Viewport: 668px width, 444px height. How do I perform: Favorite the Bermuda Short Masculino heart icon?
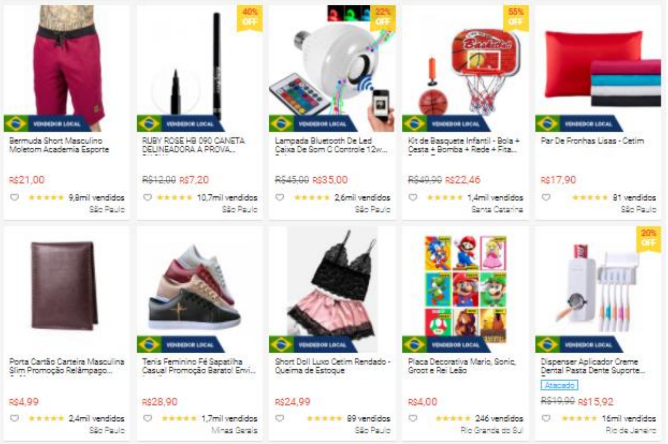(14, 197)
